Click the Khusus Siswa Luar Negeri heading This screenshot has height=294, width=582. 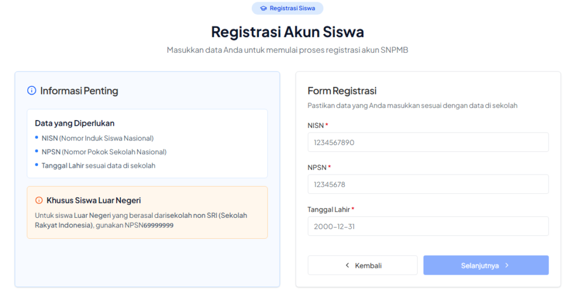94,200
